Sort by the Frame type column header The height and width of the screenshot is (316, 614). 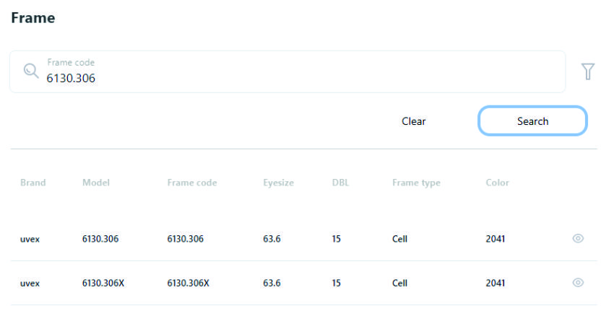click(x=416, y=183)
